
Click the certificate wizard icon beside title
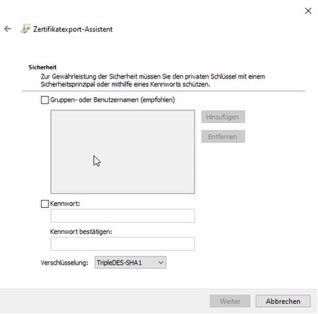[26, 28]
